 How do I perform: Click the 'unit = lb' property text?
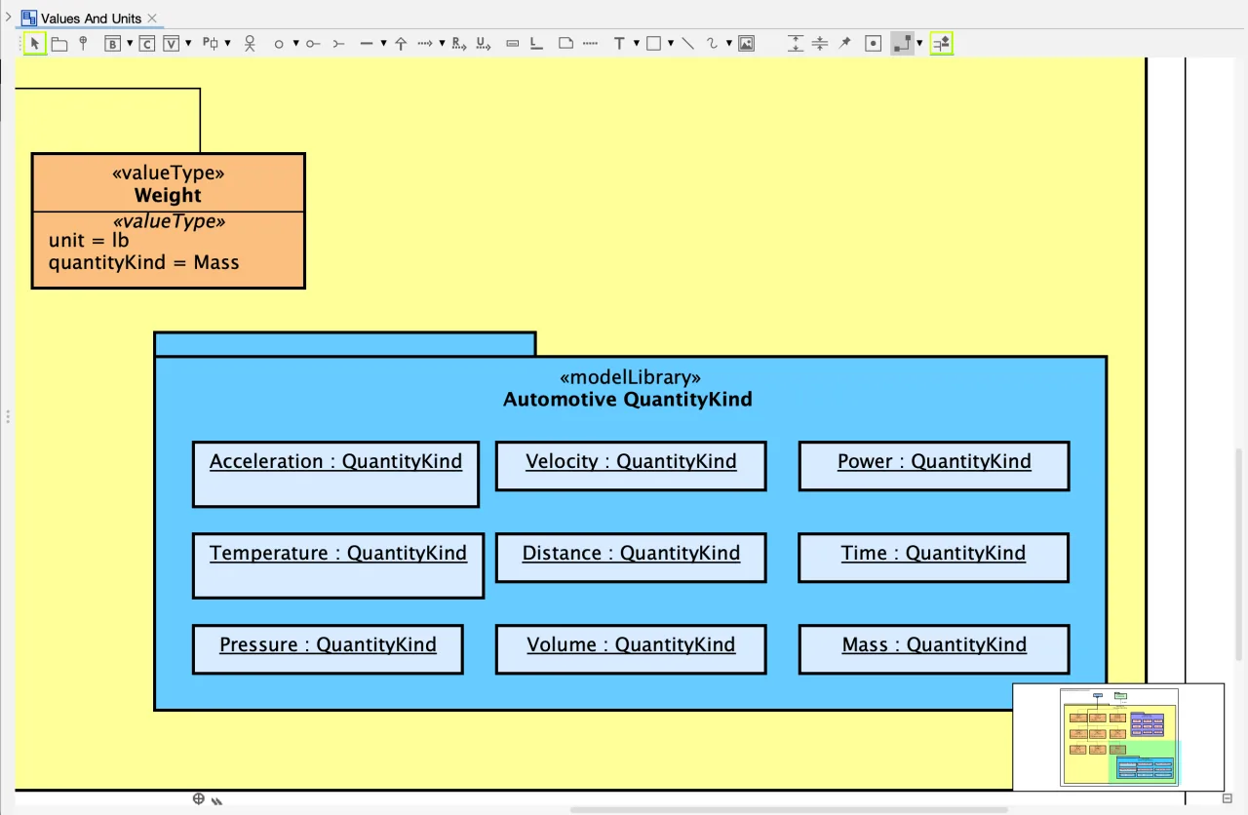click(x=89, y=240)
